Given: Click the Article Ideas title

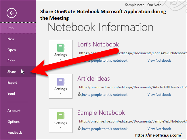Looking at the screenshot, I should coord(93,79).
